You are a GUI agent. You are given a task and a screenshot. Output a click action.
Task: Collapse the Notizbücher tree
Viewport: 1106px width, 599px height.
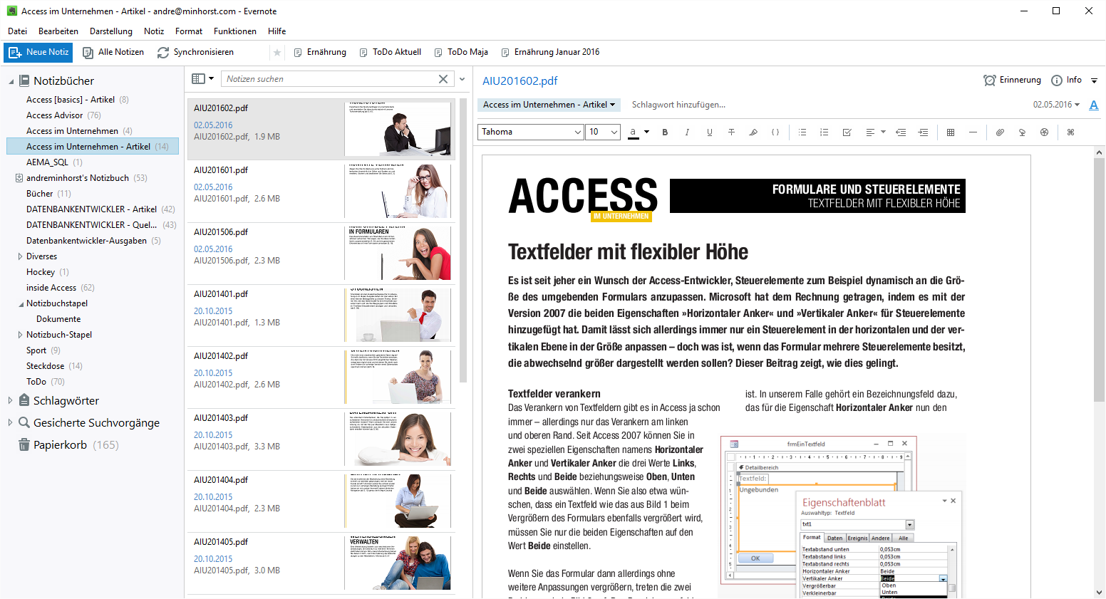point(11,81)
